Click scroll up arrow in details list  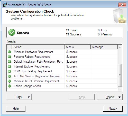120,47
